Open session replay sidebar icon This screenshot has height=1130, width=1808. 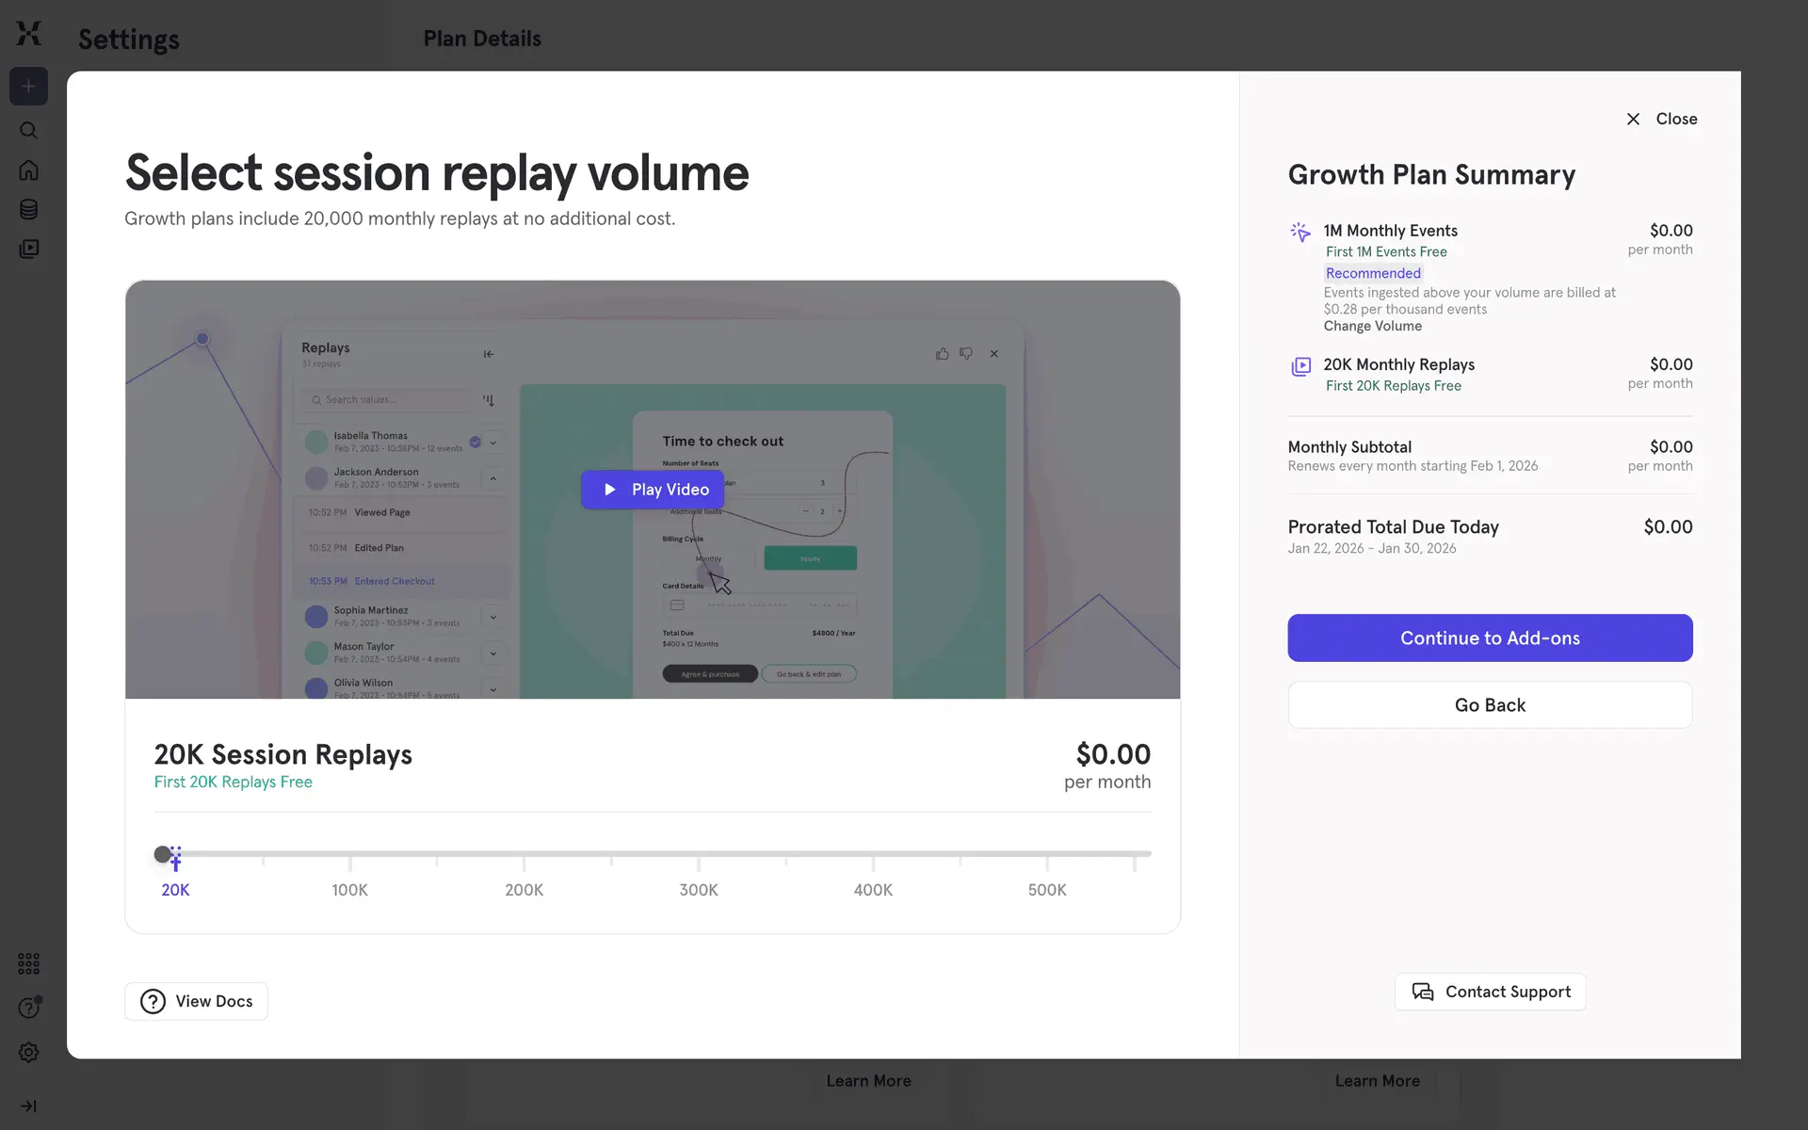click(29, 249)
